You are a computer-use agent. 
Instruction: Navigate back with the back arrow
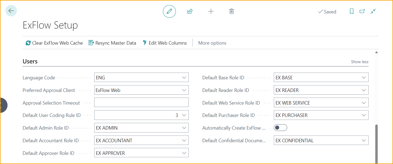coord(11,11)
